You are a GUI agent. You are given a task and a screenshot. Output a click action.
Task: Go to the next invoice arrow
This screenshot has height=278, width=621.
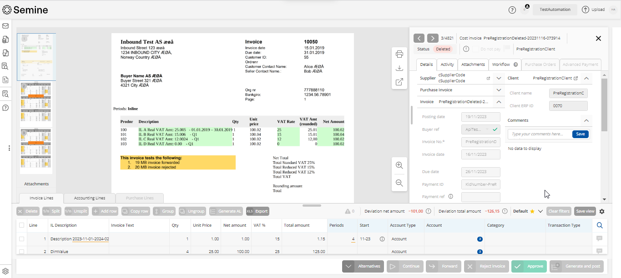(433, 38)
